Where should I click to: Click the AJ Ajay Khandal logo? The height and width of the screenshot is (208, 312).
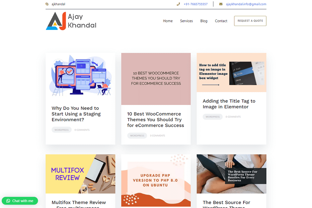tap(71, 21)
